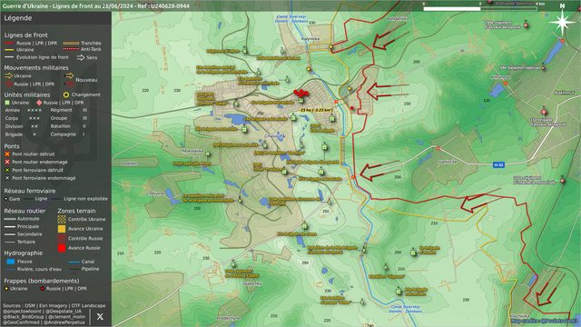Click the yellow 'Changement' circle icon
The width and height of the screenshot is (581, 327).
point(66,94)
